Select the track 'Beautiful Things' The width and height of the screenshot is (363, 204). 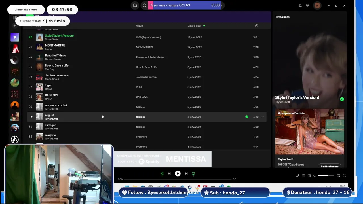[55, 56]
